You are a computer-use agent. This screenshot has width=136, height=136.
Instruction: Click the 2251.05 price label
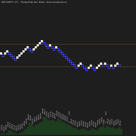coord(57,113)
